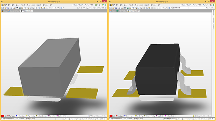The width and height of the screenshot is (216, 121).
Task: Select Bottom Layer tab in left window
Action: click(x=21, y=116)
